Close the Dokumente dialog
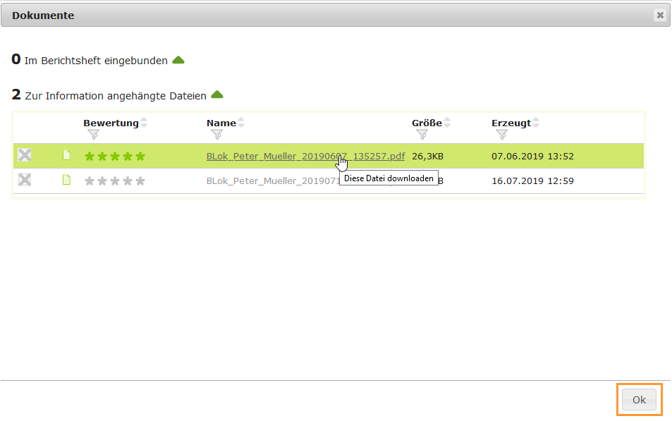672x421 pixels. (659, 16)
